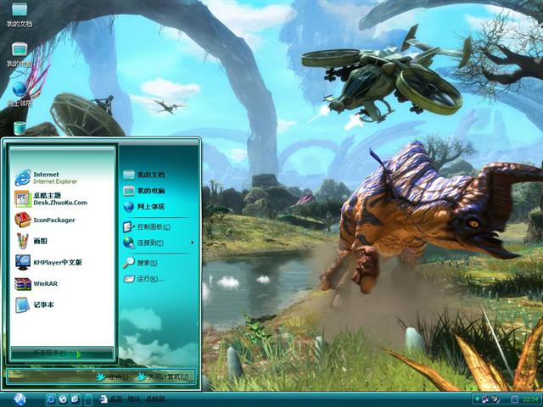Click the taskbar window button with document icon
The image size is (543, 407).
[x=132, y=399]
